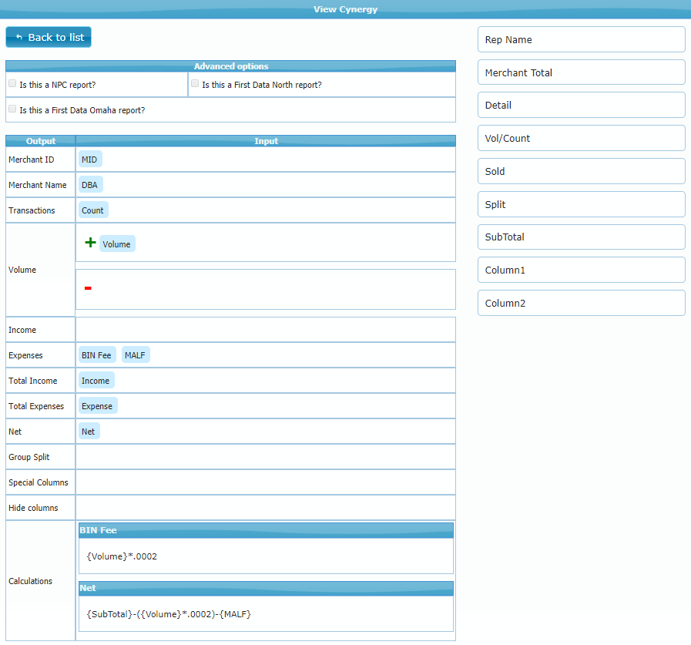Click the Column2 field item
This screenshot has width=691, height=645.
(581, 303)
